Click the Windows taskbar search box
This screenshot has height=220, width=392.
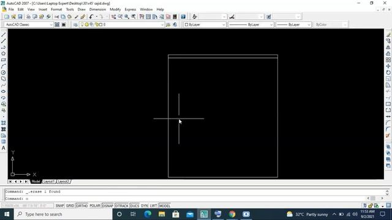pos(63,215)
